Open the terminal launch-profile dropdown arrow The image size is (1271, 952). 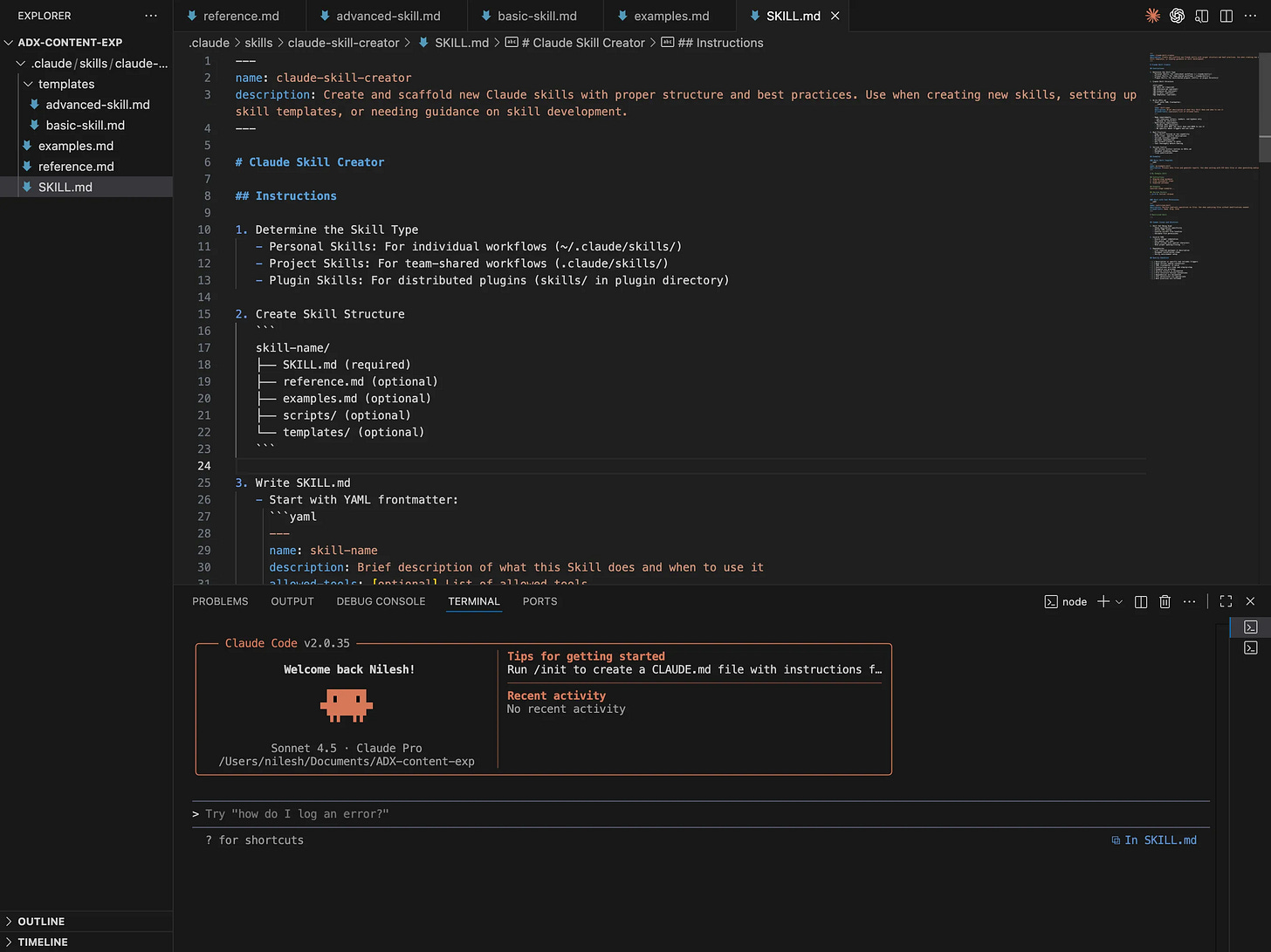pos(1119,601)
